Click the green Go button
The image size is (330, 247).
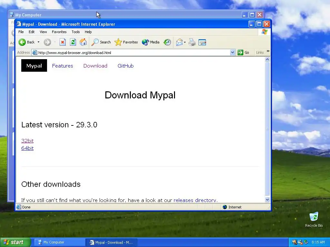(x=243, y=52)
